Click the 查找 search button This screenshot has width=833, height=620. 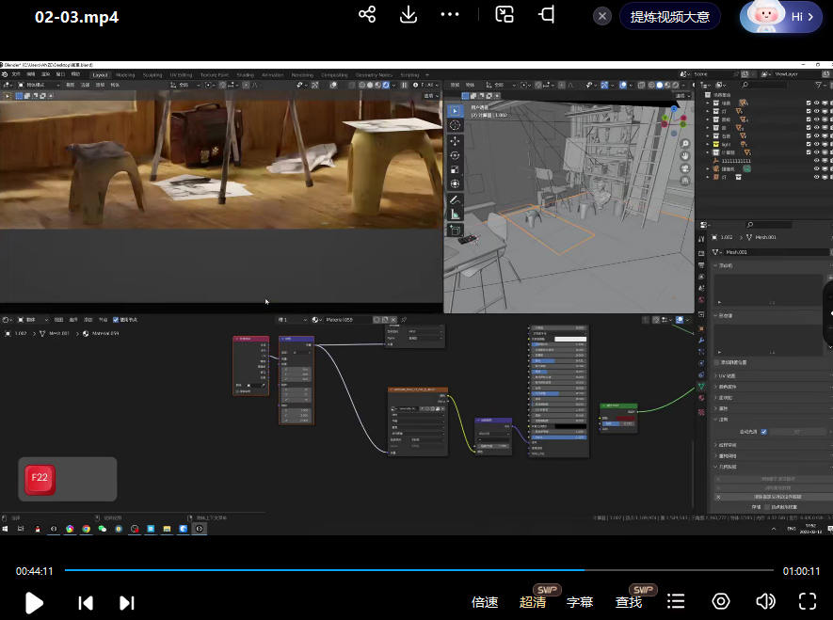629,602
